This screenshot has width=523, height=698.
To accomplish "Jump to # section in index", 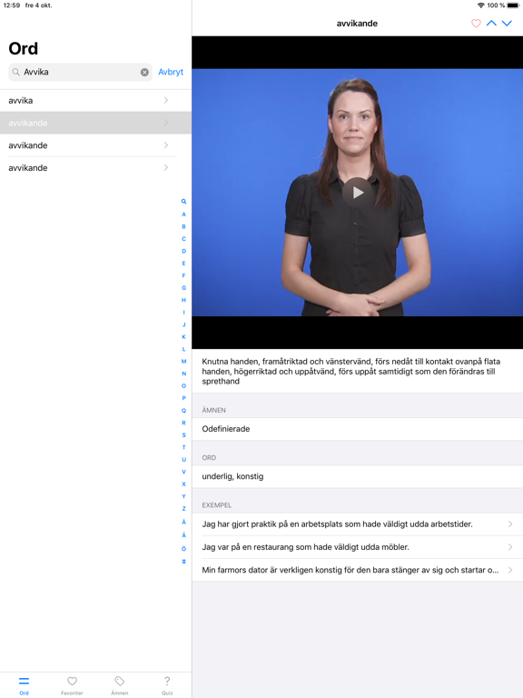I will [x=183, y=562].
